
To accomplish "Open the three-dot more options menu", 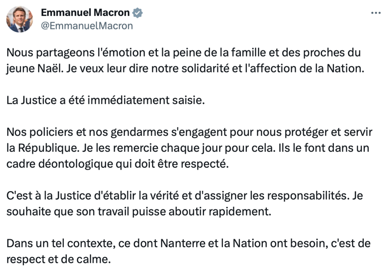I will tap(376, 13).
